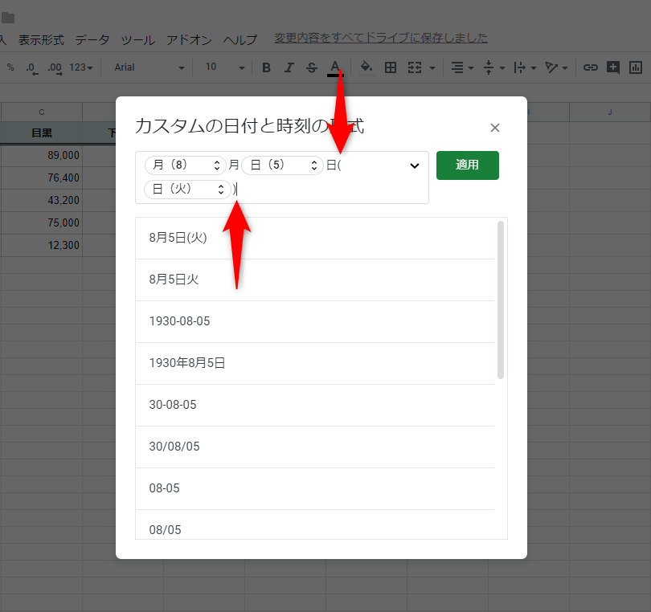Click the merge cells icon
The image size is (651, 612).
(415, 67)
